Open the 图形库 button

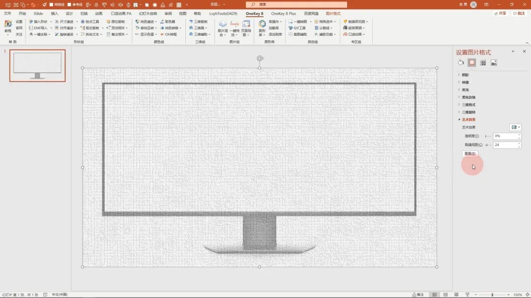(262, 28)
